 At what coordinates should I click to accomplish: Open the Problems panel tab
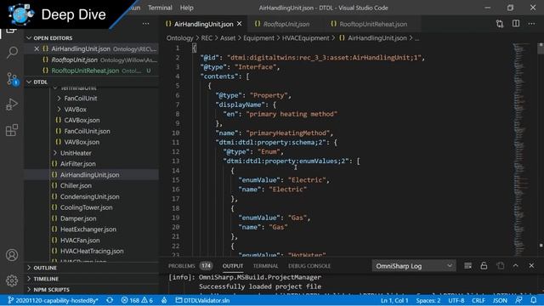(190, 266)
